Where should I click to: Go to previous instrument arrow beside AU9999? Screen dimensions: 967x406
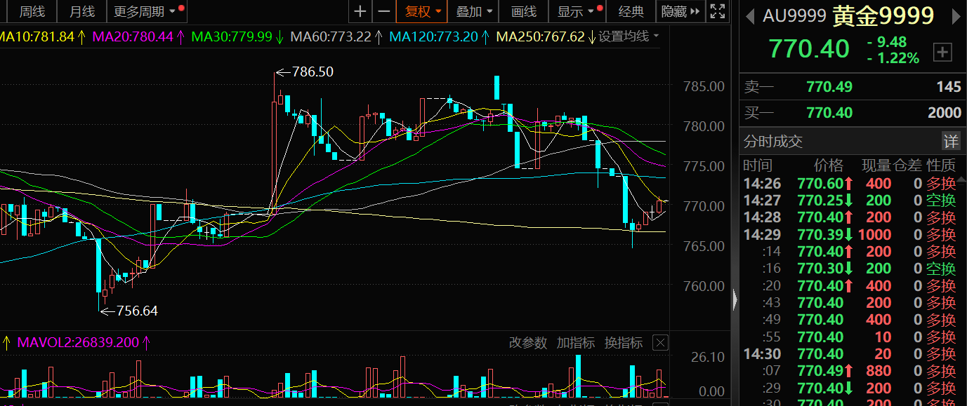(x=749, y=15)
